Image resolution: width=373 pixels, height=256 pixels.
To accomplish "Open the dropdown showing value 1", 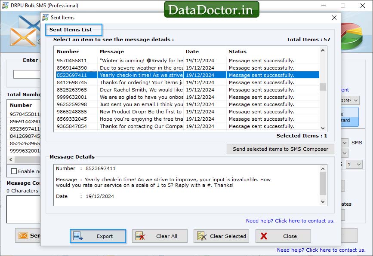I will (x=354, y=165).
